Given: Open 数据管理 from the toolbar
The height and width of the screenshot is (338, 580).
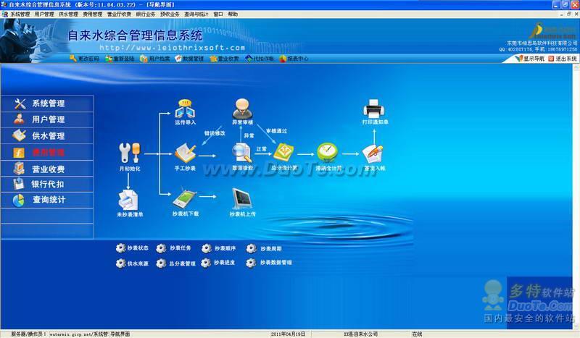Looking at the screenshot, I should coord(189,59).
